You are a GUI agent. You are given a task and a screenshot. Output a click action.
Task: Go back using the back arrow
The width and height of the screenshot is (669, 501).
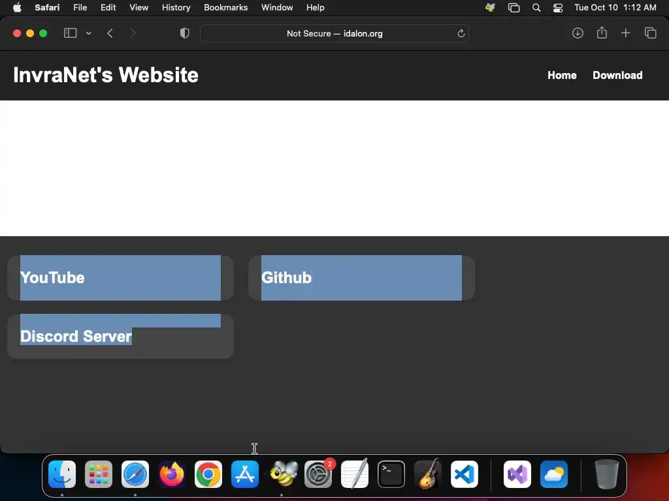(110, 33)
